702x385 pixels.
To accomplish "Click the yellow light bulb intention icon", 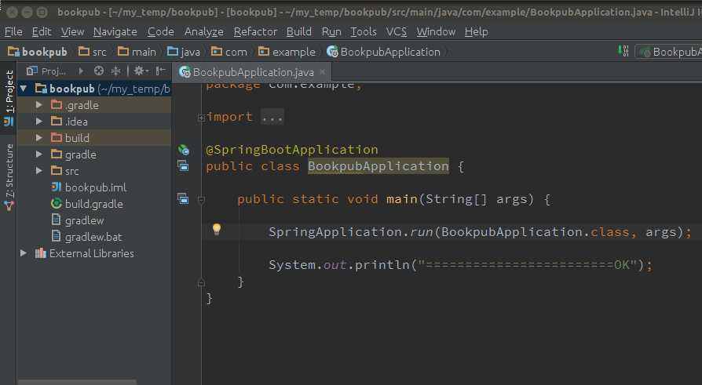I will pyautogui.click(x=217, y=230).
